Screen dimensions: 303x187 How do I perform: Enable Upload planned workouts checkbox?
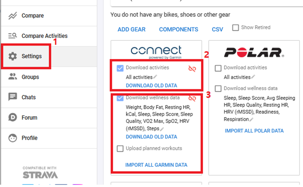(120, 149)
